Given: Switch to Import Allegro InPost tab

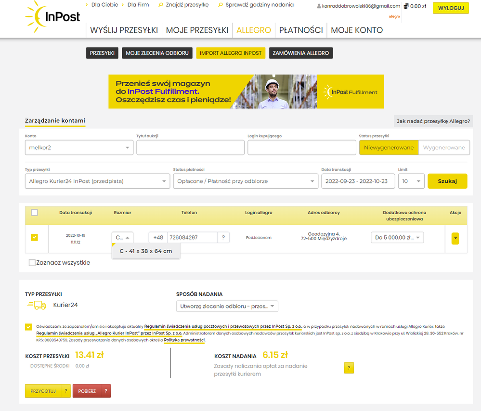Looking at the screenshot, I should tap(231, 53).
